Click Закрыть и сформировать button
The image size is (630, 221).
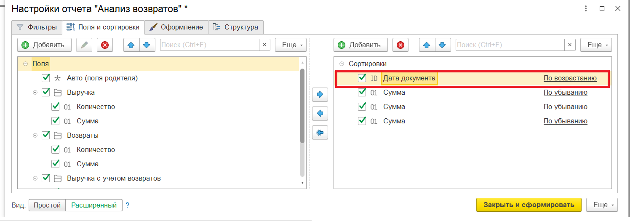(x=529, y=205)
